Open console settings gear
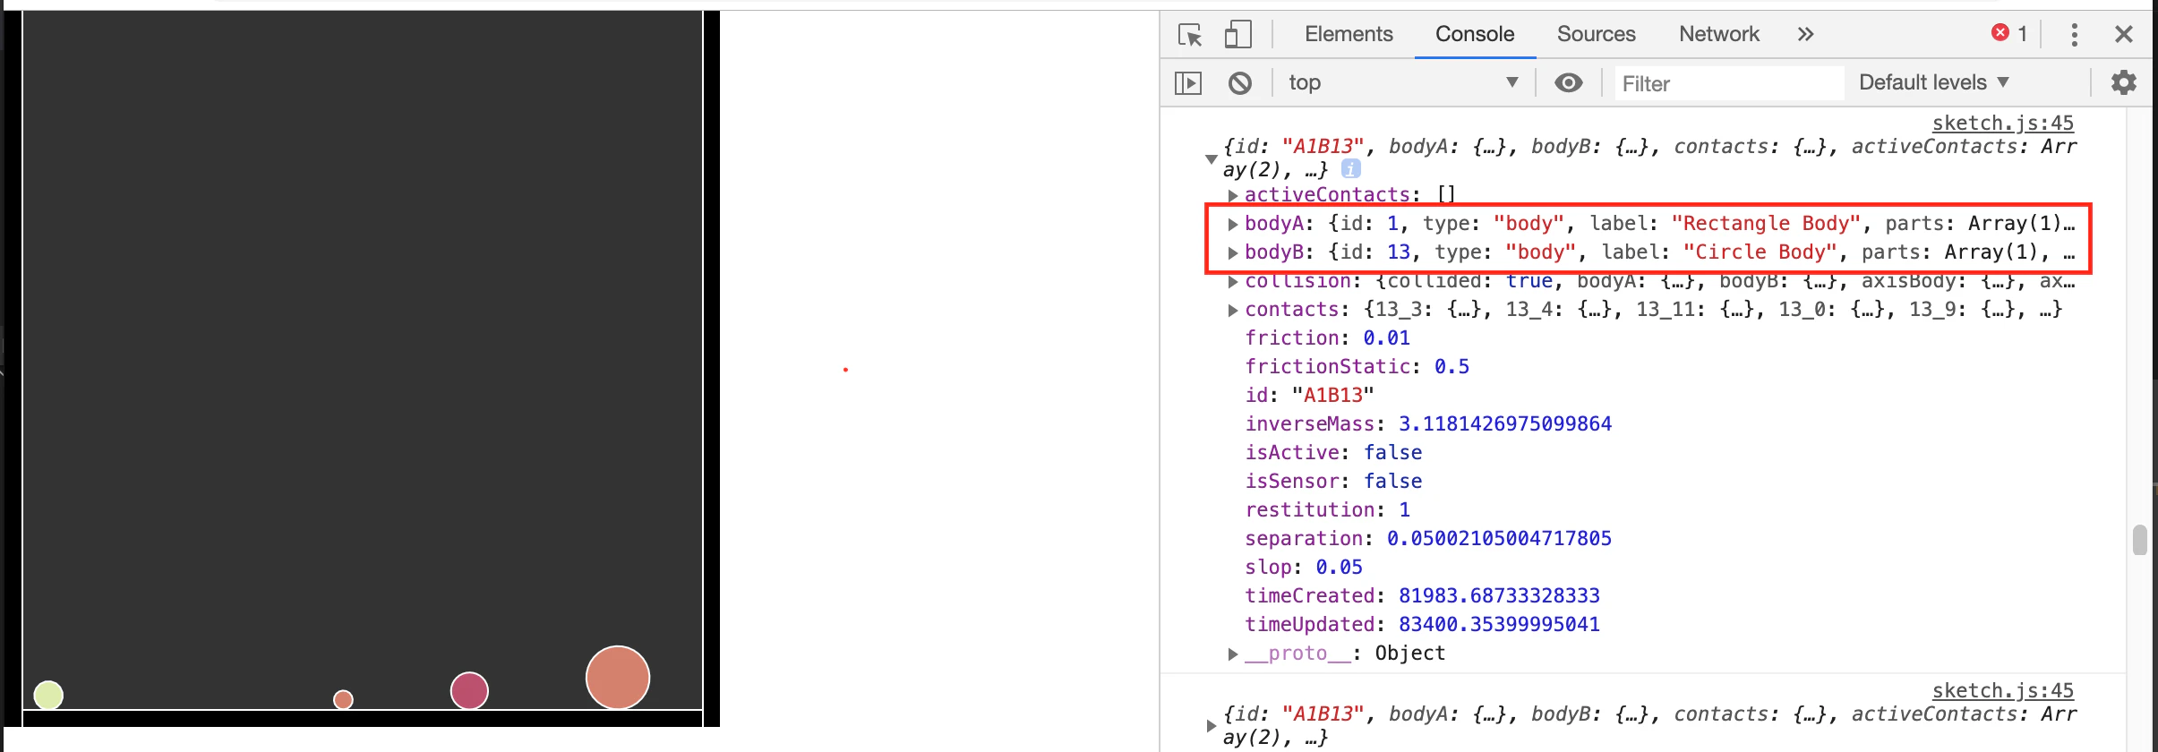Viewport: 2158px width, 752px height. click(x=2124, y=83)
